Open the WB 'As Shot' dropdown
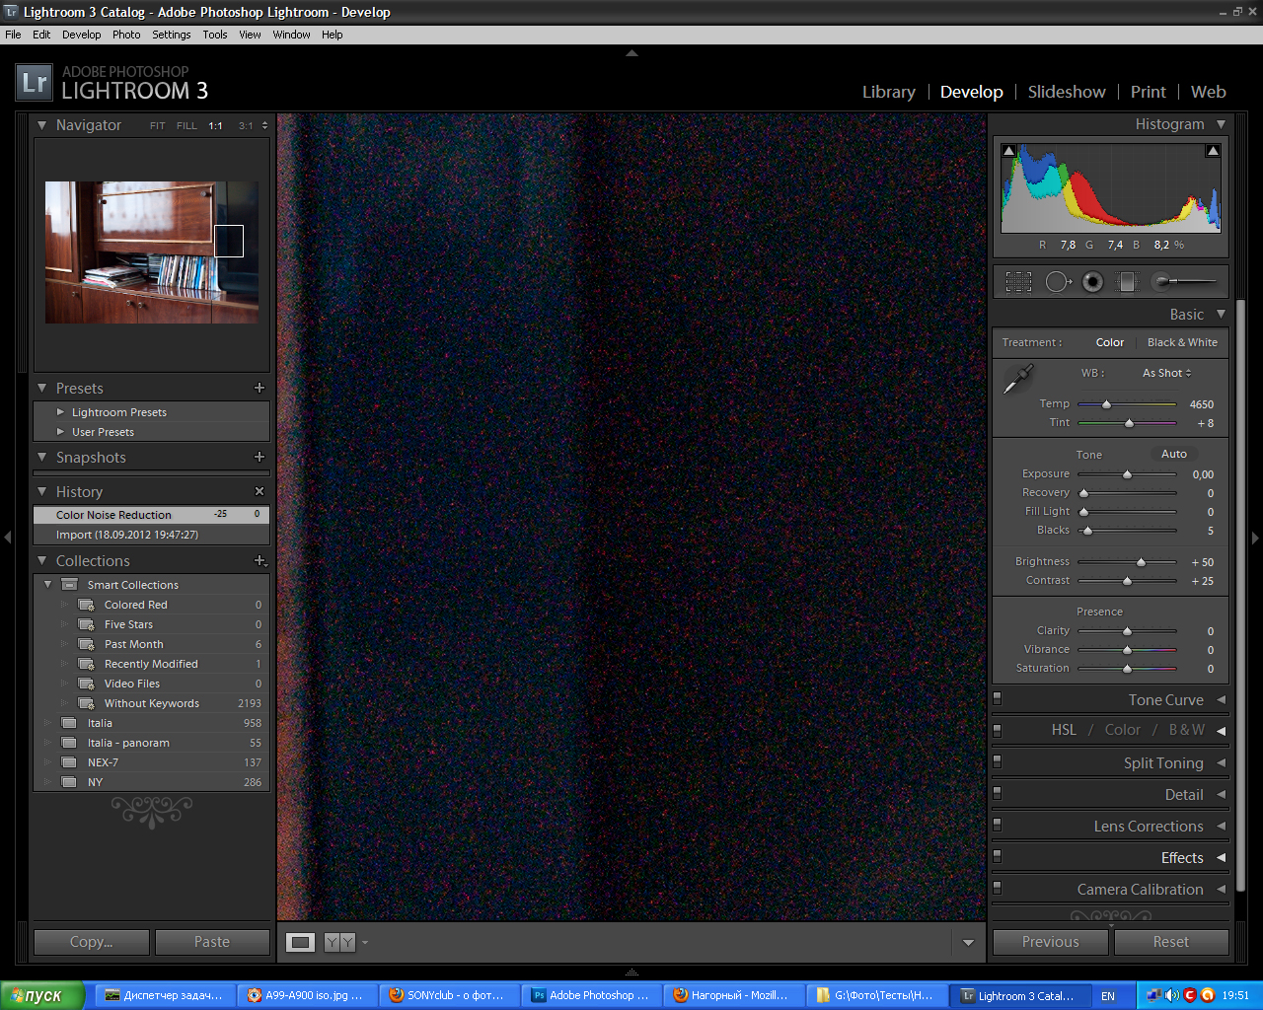Image resolution: width=1263 pixels, height=1010 pixels. coord(1166,373)
